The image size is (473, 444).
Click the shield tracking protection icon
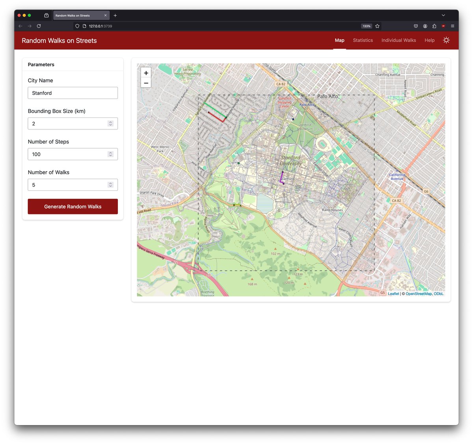coord(77,26)
